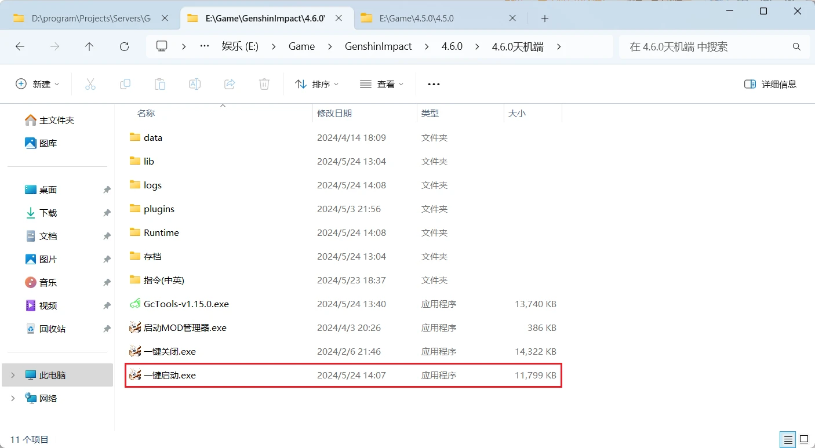Go up one folder level
The height and width of the screenshot is (448, 815).
(89, 46)
